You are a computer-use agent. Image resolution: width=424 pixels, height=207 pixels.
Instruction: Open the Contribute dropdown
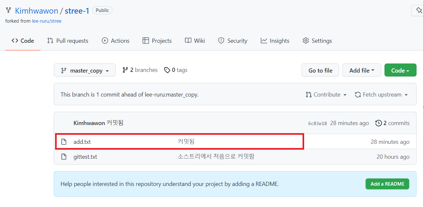tap(326, 95)
